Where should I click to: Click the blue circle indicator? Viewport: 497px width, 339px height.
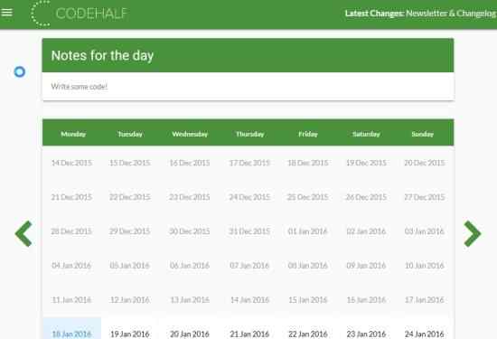click(x=20, y=71)
